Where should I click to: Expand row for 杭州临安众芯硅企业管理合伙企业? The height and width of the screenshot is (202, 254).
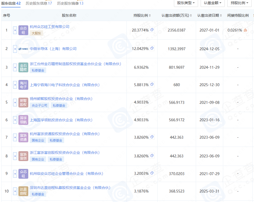coord(15,174)
